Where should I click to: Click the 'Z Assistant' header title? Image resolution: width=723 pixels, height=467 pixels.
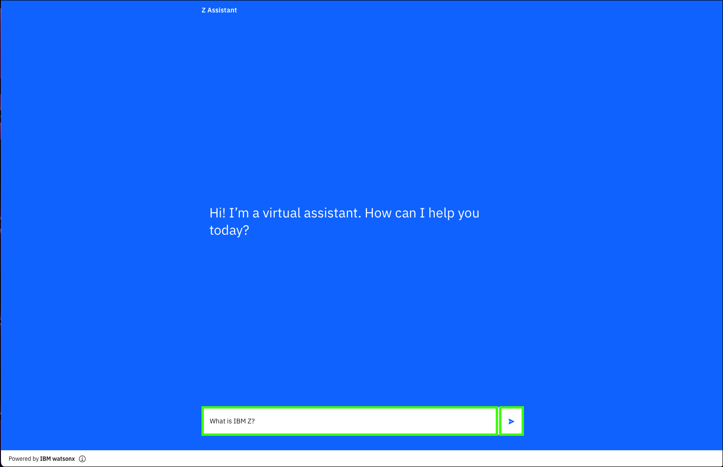(219, 10)
